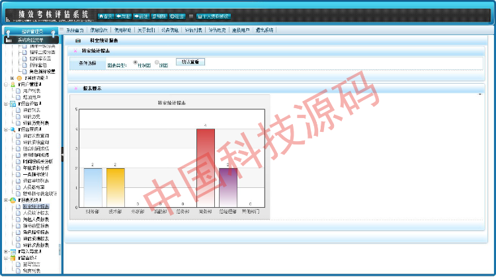Select the 饼图 chart type radio

157,62
